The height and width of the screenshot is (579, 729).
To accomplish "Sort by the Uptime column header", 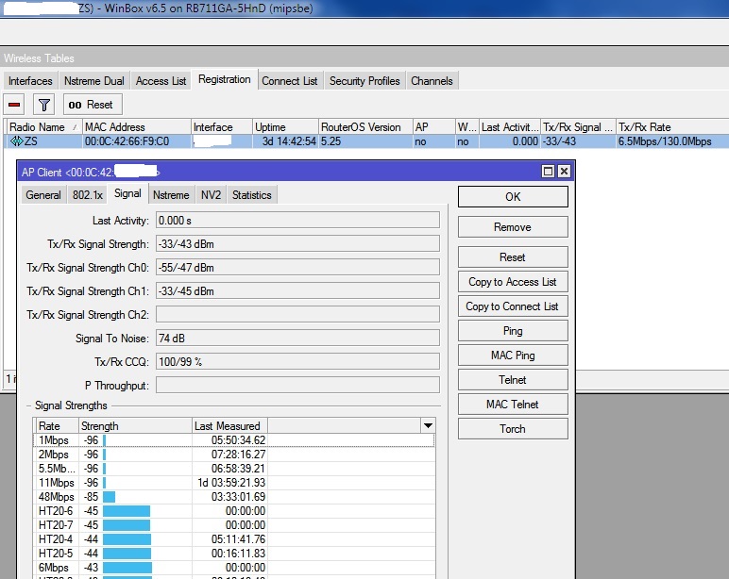I will click(x=285, y=126).
